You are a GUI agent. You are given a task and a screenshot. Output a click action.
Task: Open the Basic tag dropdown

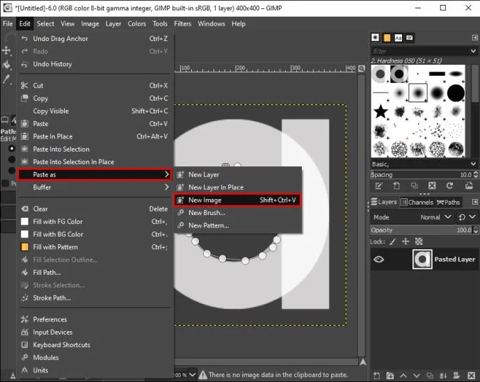point(473,164)
